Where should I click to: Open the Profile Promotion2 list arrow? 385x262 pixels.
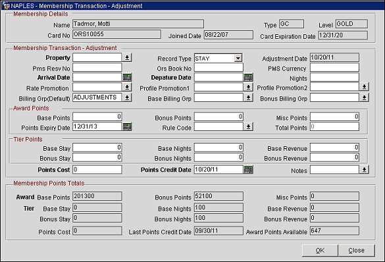[x=364, y=87]
